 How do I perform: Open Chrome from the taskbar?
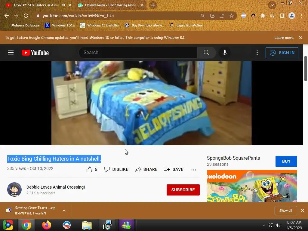click(26, 225)
